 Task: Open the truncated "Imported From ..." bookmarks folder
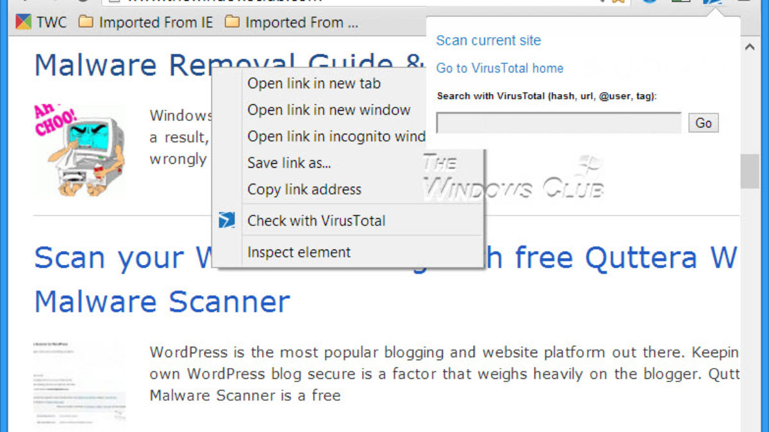coord(292,22)
